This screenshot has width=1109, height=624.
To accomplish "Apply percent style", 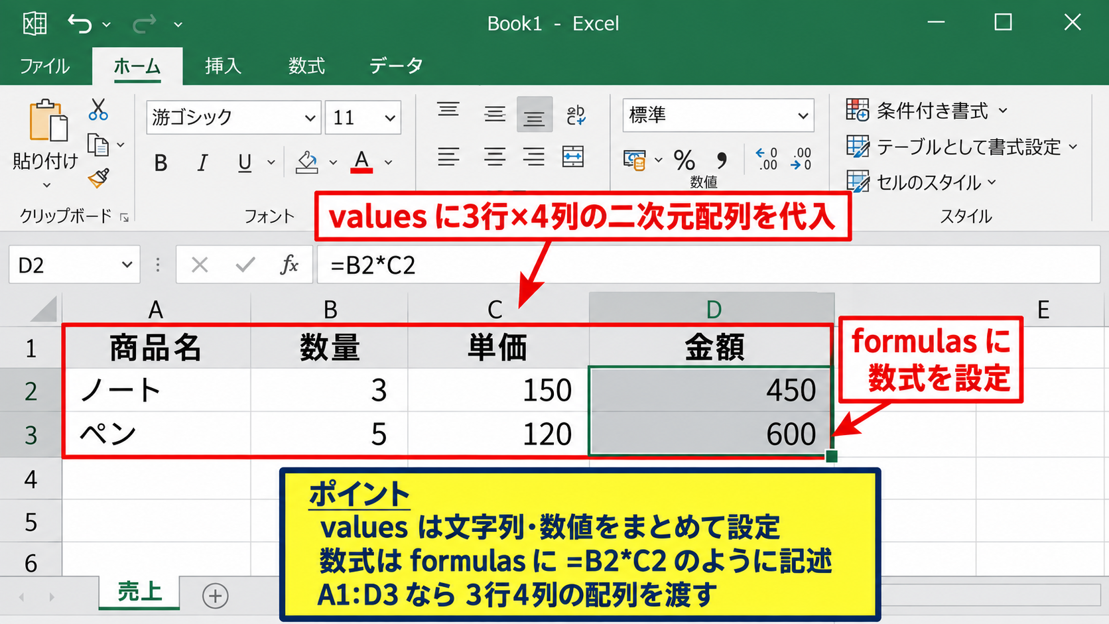I will pyautogui.click(x=685, y=160).
